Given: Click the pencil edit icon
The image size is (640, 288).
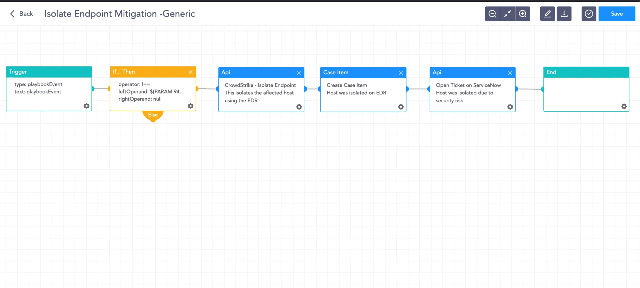Looking at the screenshot, I should (x=547, y=14).
